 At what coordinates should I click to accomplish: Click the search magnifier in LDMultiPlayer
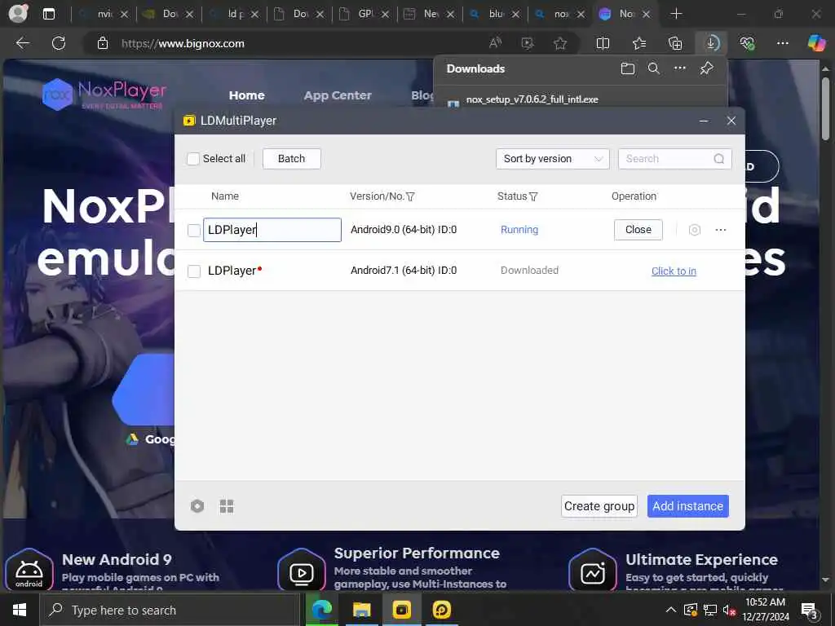coord(719,159)
